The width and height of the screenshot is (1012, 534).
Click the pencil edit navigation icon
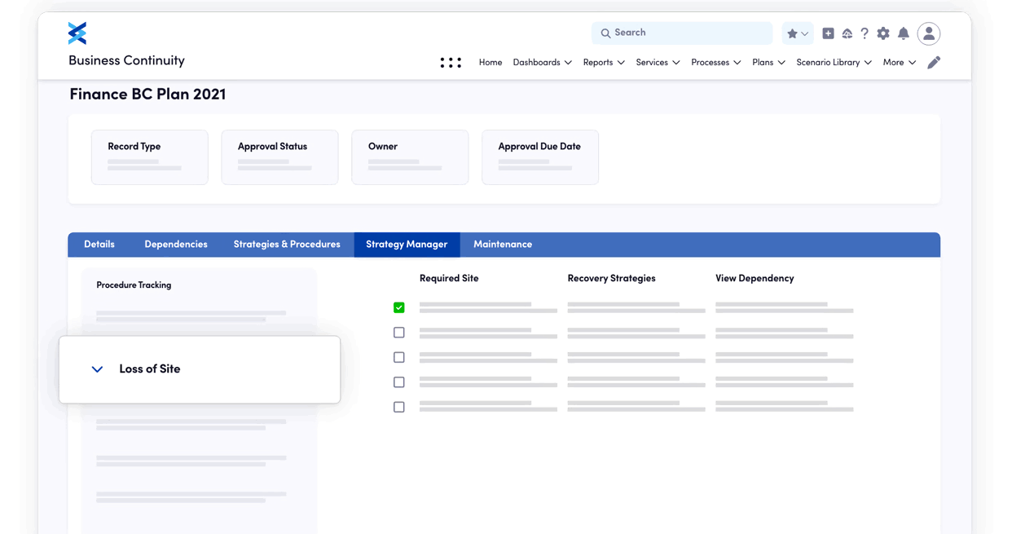pyautogui.click(x=934, y=63)
